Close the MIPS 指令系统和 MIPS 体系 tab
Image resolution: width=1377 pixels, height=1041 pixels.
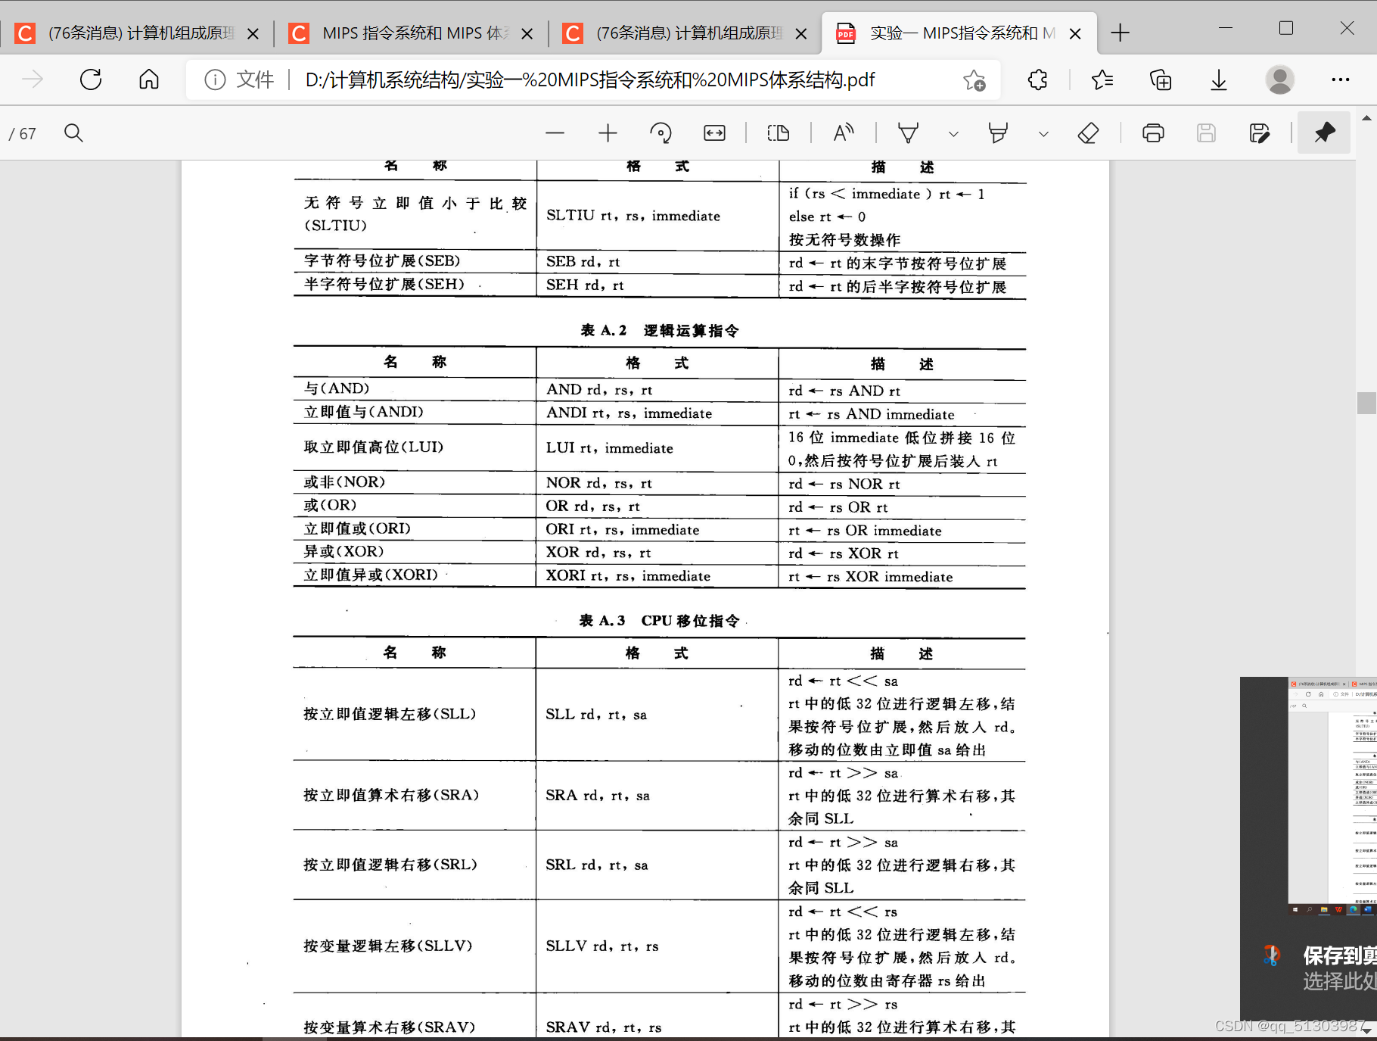(x=527, y=34)
